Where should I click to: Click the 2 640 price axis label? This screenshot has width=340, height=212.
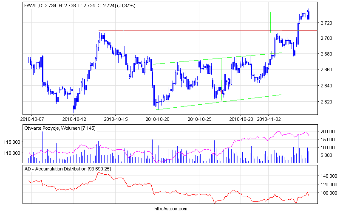(326, 86)
